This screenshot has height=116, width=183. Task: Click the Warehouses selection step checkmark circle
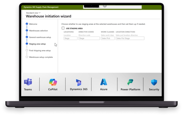tap(27, 30)
